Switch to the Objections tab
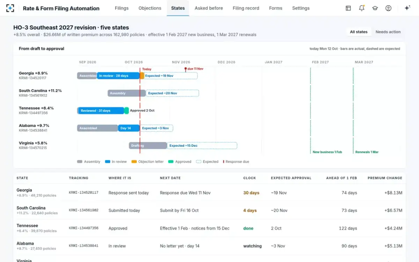 pyautogui.click(x=150, y=8)
